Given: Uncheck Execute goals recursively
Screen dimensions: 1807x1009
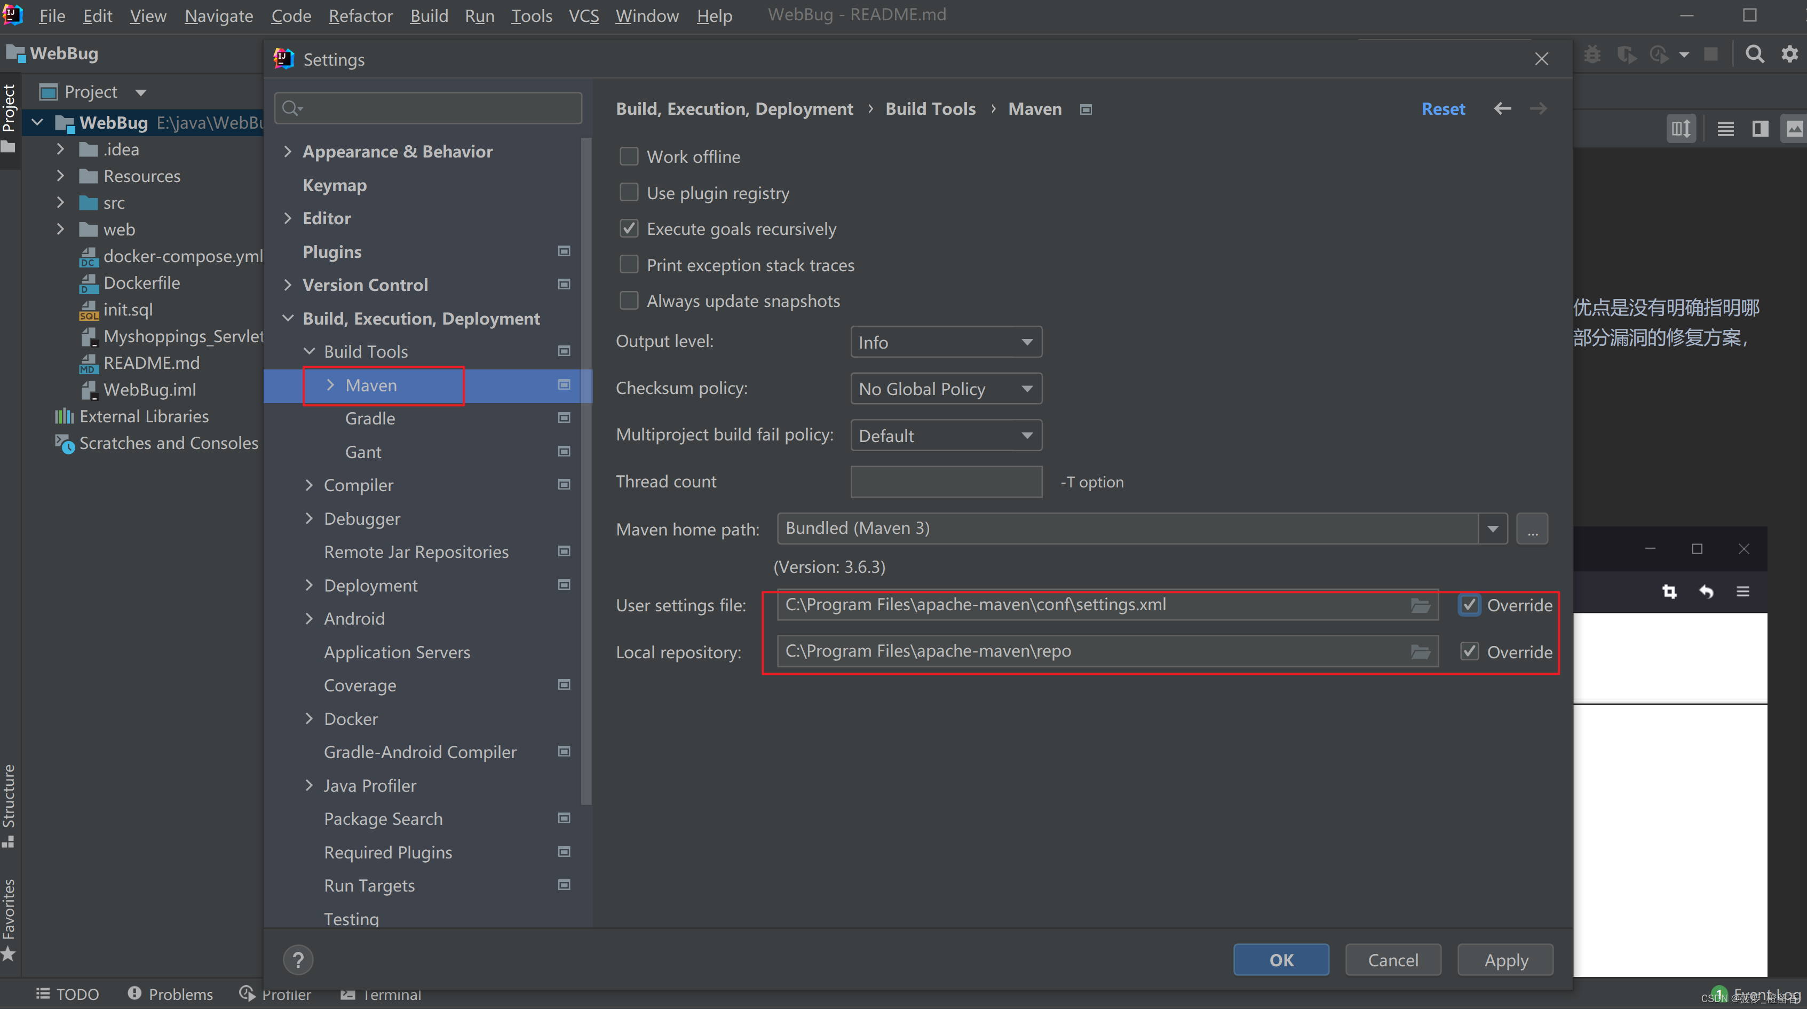Looking at the screenshot, I should (629, 228).
